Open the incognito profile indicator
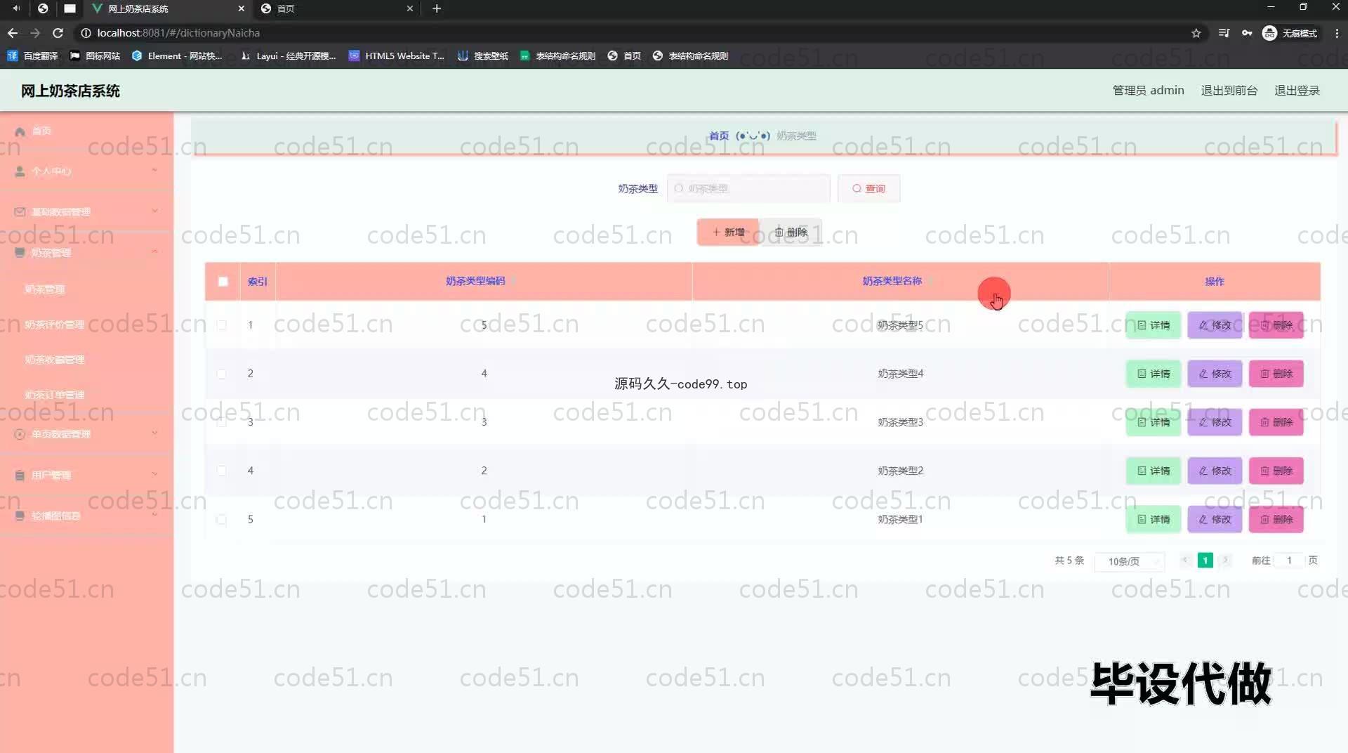 [x=1290, y=33]
